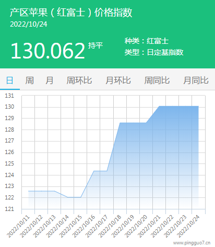215x247 pixels.
Task: Switch to the 周 weekly tab
Action: 29,80
